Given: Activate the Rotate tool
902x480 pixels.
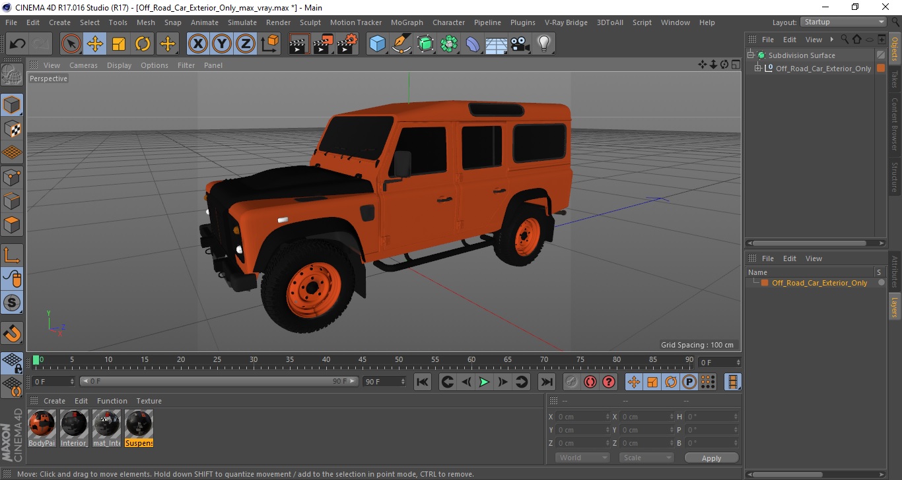Looking at the screenshot, I should [143, 44].
